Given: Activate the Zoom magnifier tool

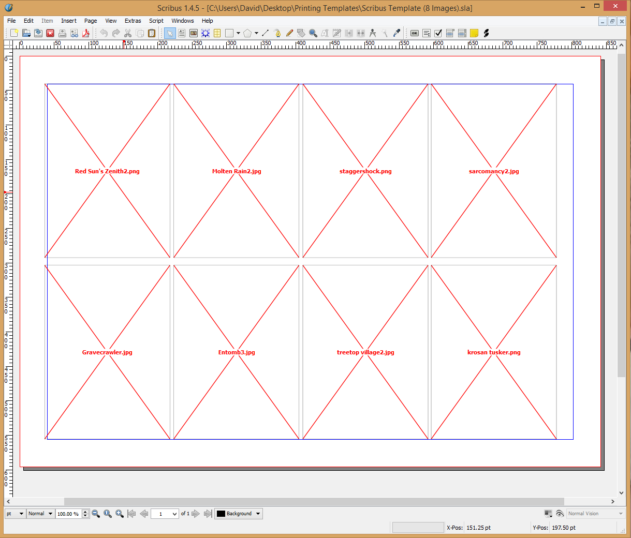Looking at the screenshot, I should (x=313, y=33).
